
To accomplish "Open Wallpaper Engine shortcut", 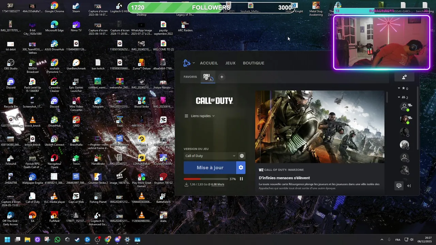I will tap(33, 179).
